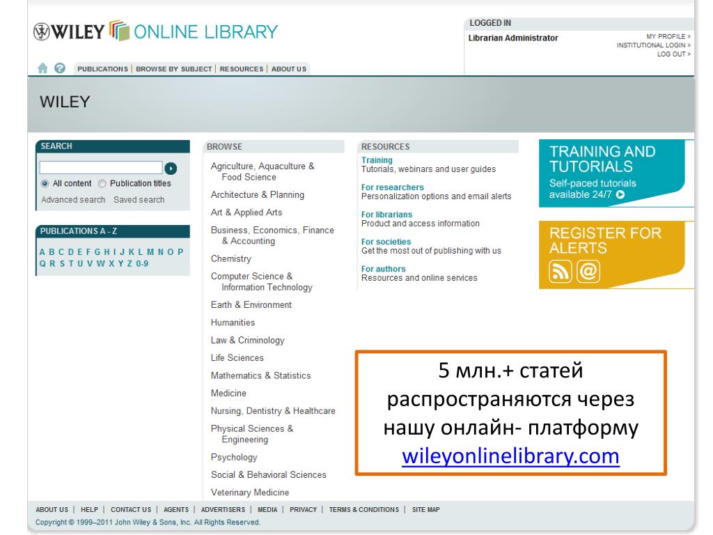Click Institutional Login link
The height and width of the screenshot is (535, 713).
coord(653,45)
